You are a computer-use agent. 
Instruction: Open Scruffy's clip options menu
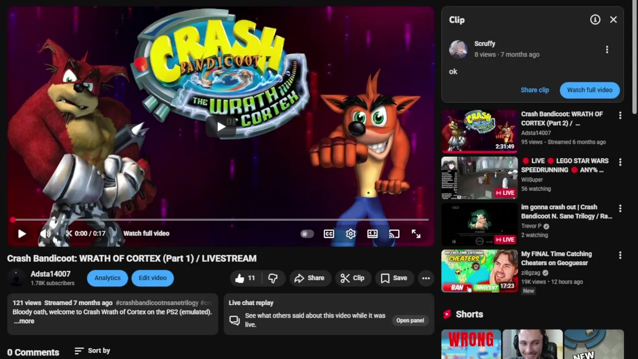[607, 49]
